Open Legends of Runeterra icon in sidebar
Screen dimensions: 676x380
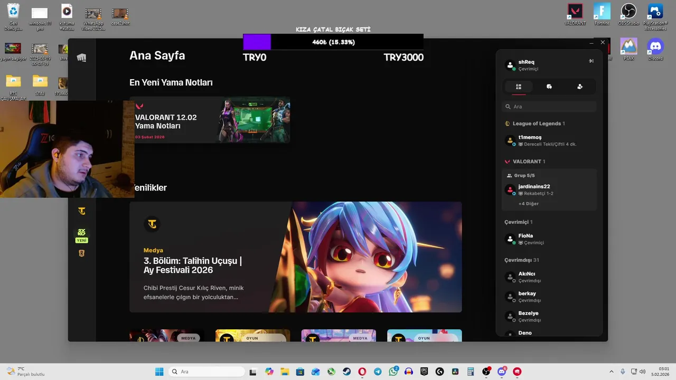(x=81, y=253)
